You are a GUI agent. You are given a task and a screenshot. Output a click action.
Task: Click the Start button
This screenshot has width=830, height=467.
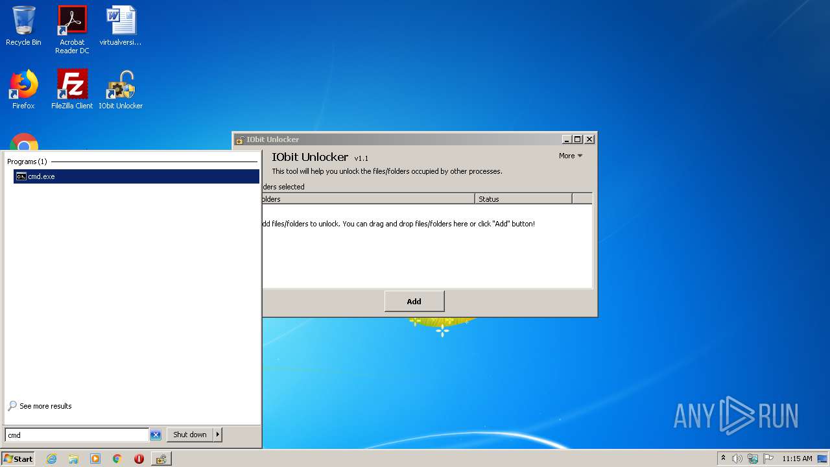(18, 459)
